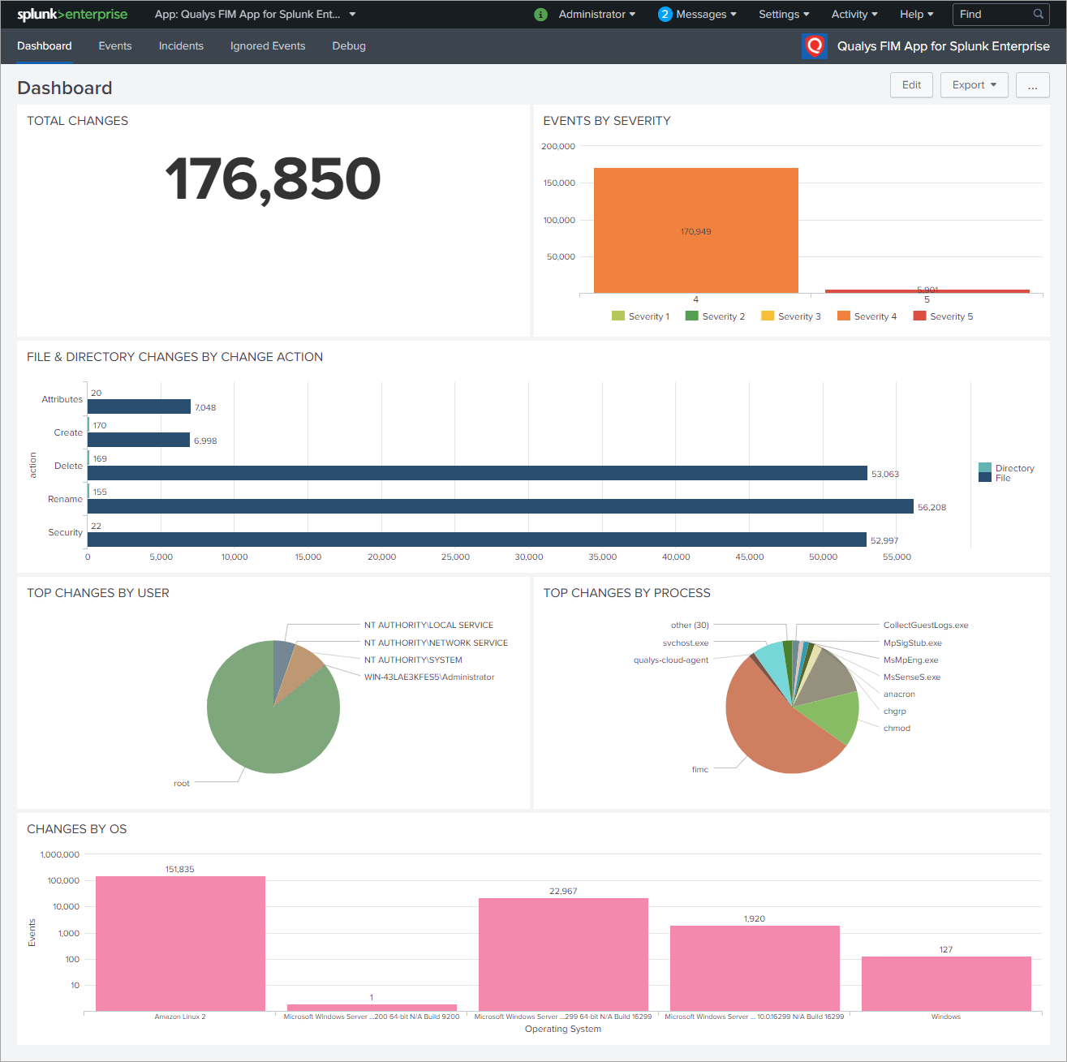Open the Export dropdown
Screen dimensions: 1067x1062
pos(974,84)
